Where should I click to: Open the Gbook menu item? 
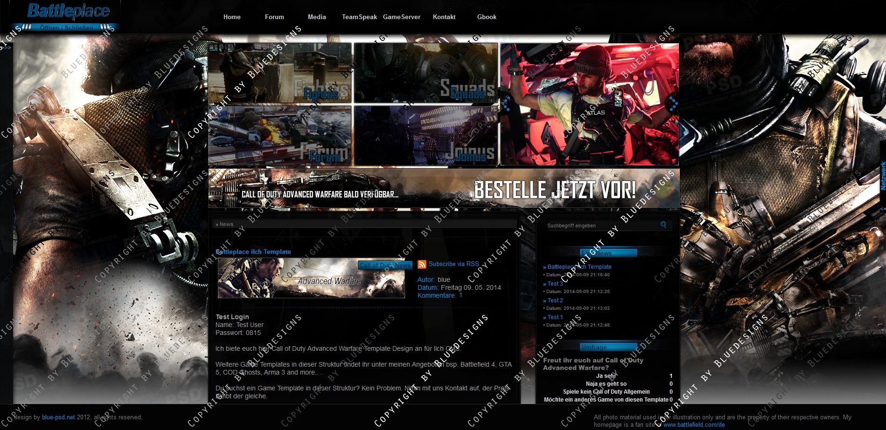tap(487, 17)
